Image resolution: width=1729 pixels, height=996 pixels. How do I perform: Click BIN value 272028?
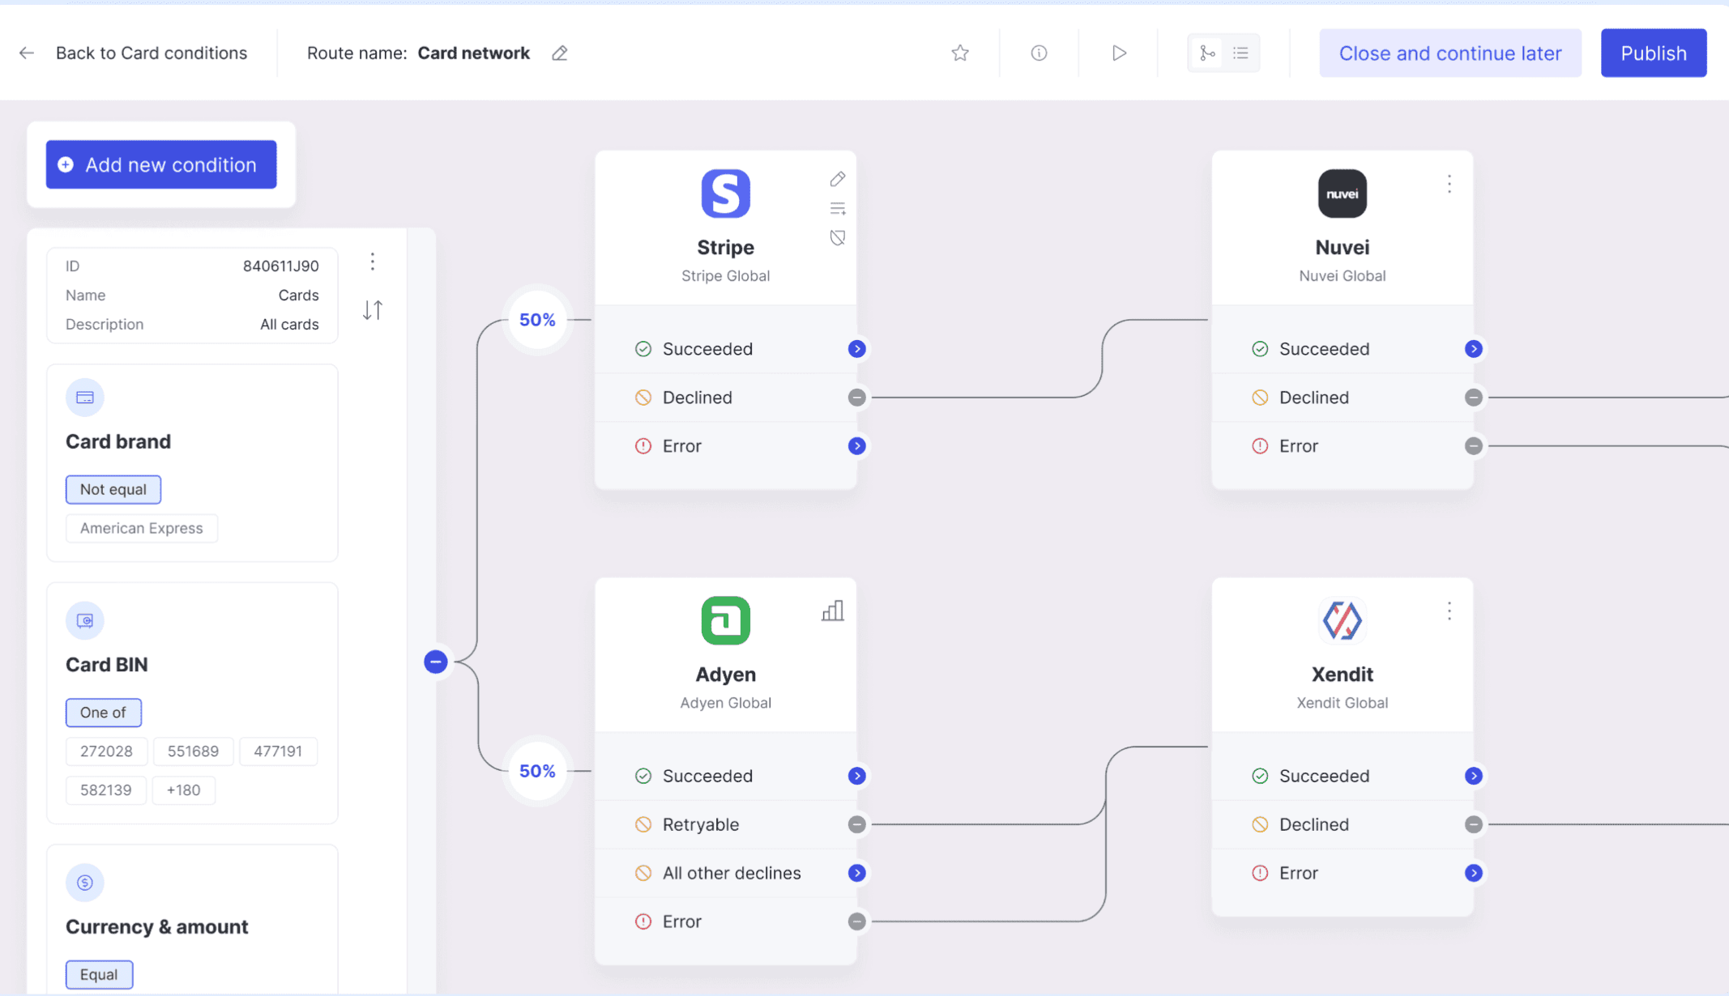106,751
